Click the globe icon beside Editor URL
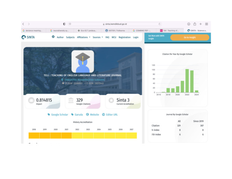Image resolution: width=232 pixels, height=179 pixels. tap(103, 114)
